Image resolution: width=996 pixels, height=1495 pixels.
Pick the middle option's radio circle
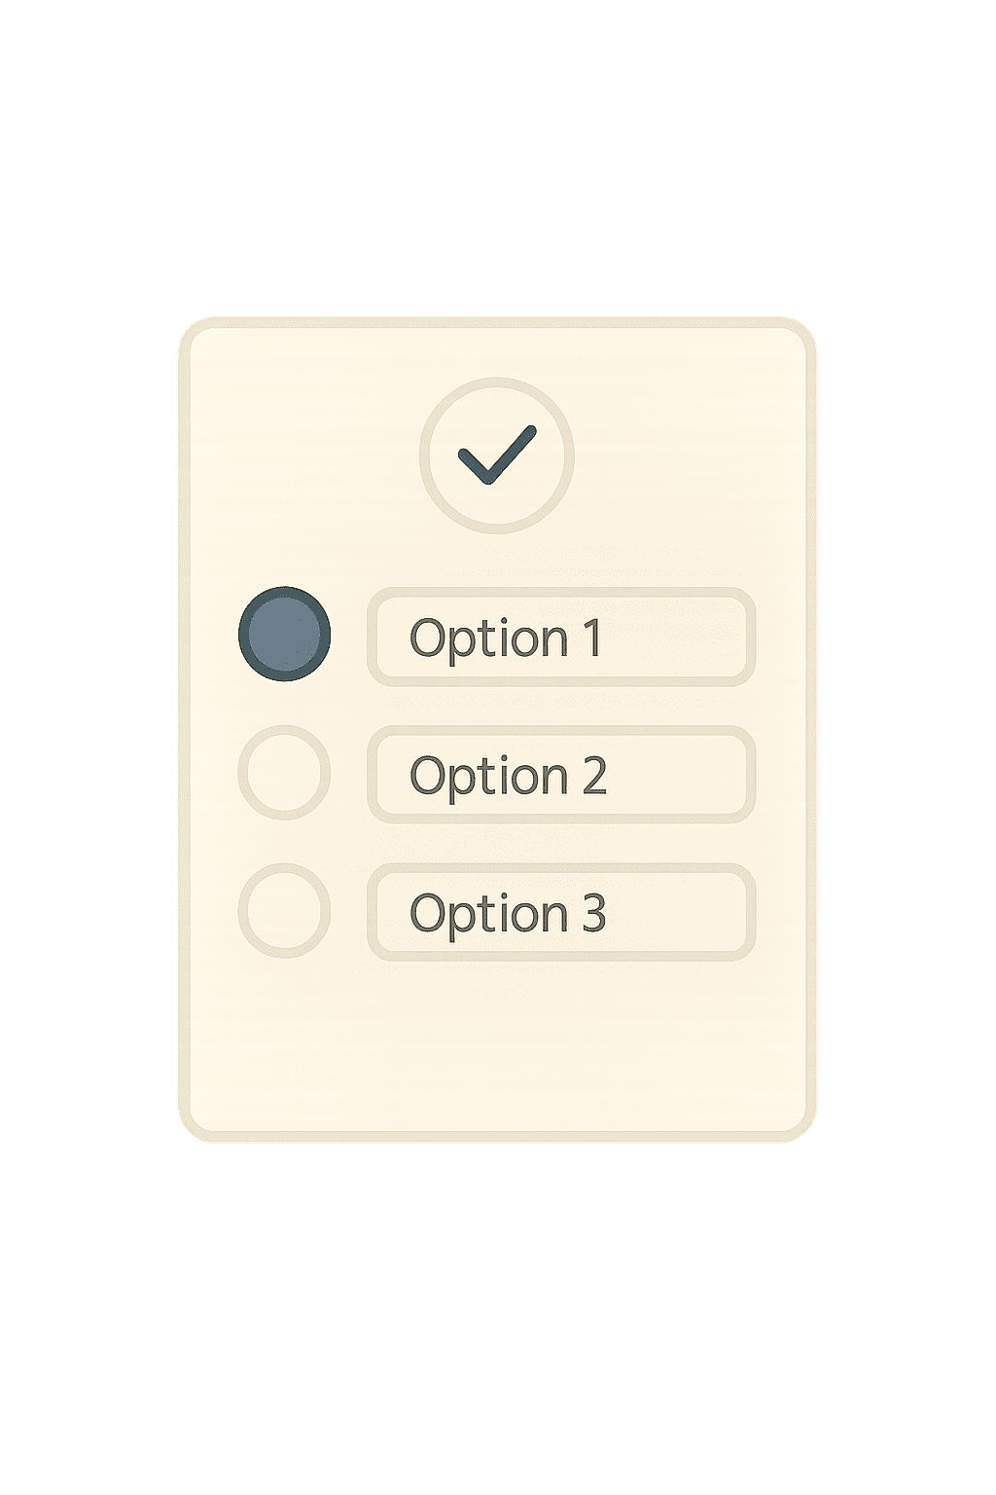[285, 773]
